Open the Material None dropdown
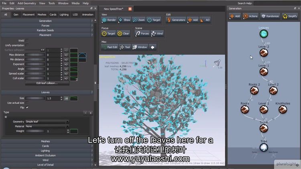Viewport: 301px width, 169px height. point(47,126)
